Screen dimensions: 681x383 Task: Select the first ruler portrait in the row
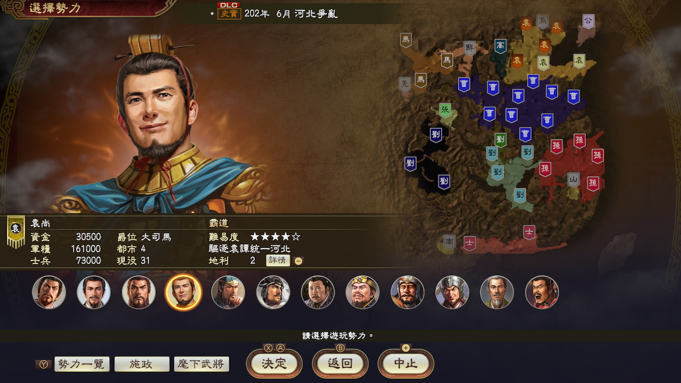point(49,293)
